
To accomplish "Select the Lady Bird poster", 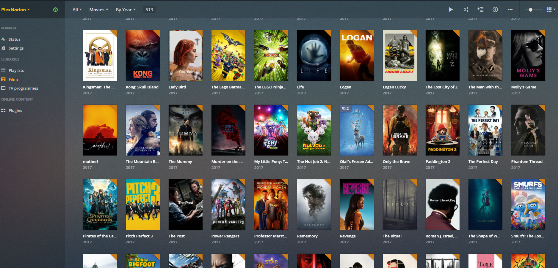I will (186, 55).
